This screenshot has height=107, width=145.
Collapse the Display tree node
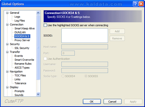pos(7,87)
